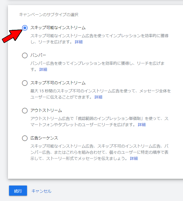
Task: Select the バンパー radio button
Action: point(25,55)
